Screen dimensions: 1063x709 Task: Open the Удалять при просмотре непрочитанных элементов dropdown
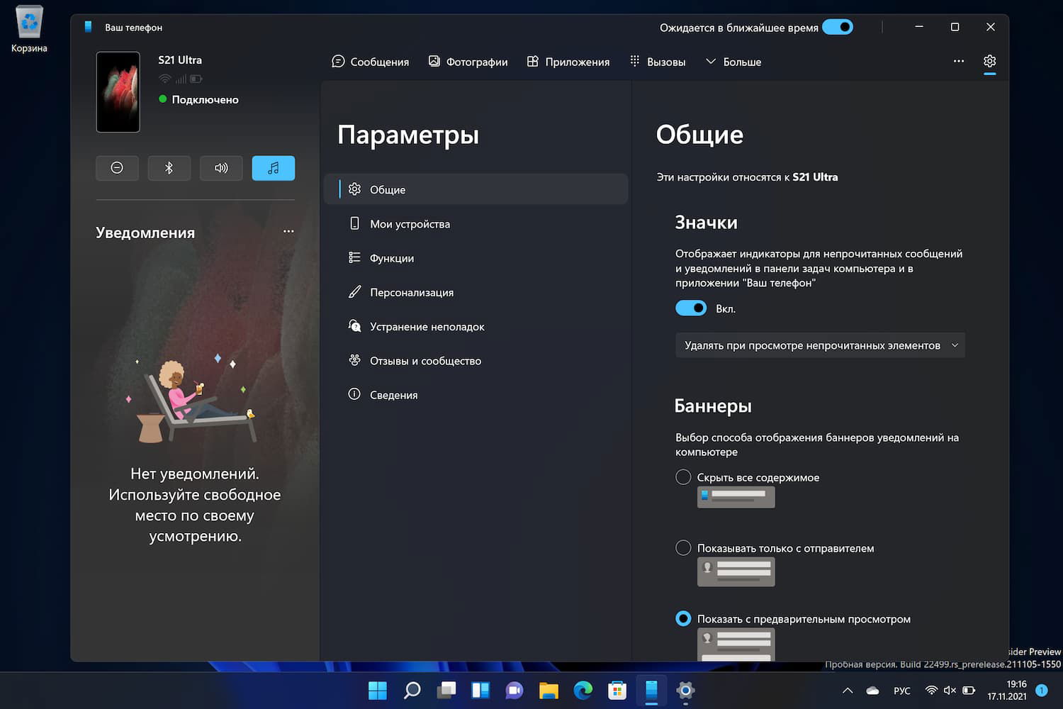821,345
